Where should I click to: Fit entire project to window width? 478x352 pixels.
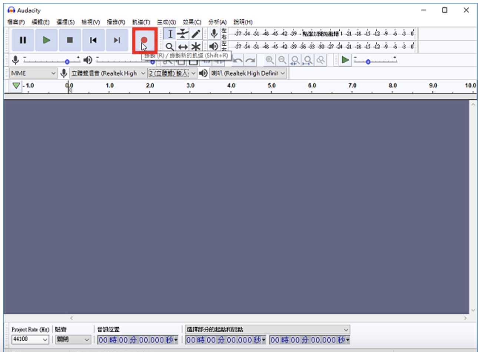[x=308, y=60]
